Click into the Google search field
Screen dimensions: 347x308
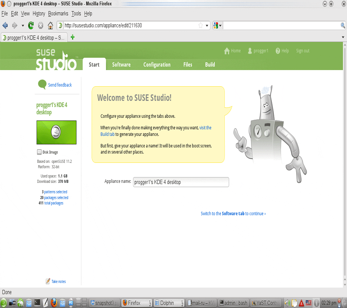(281, 25)
